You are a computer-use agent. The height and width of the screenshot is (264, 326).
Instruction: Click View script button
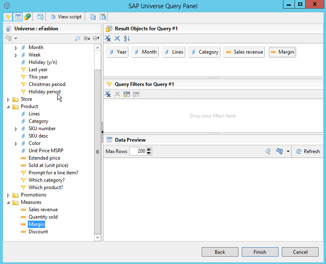point(66,17)
